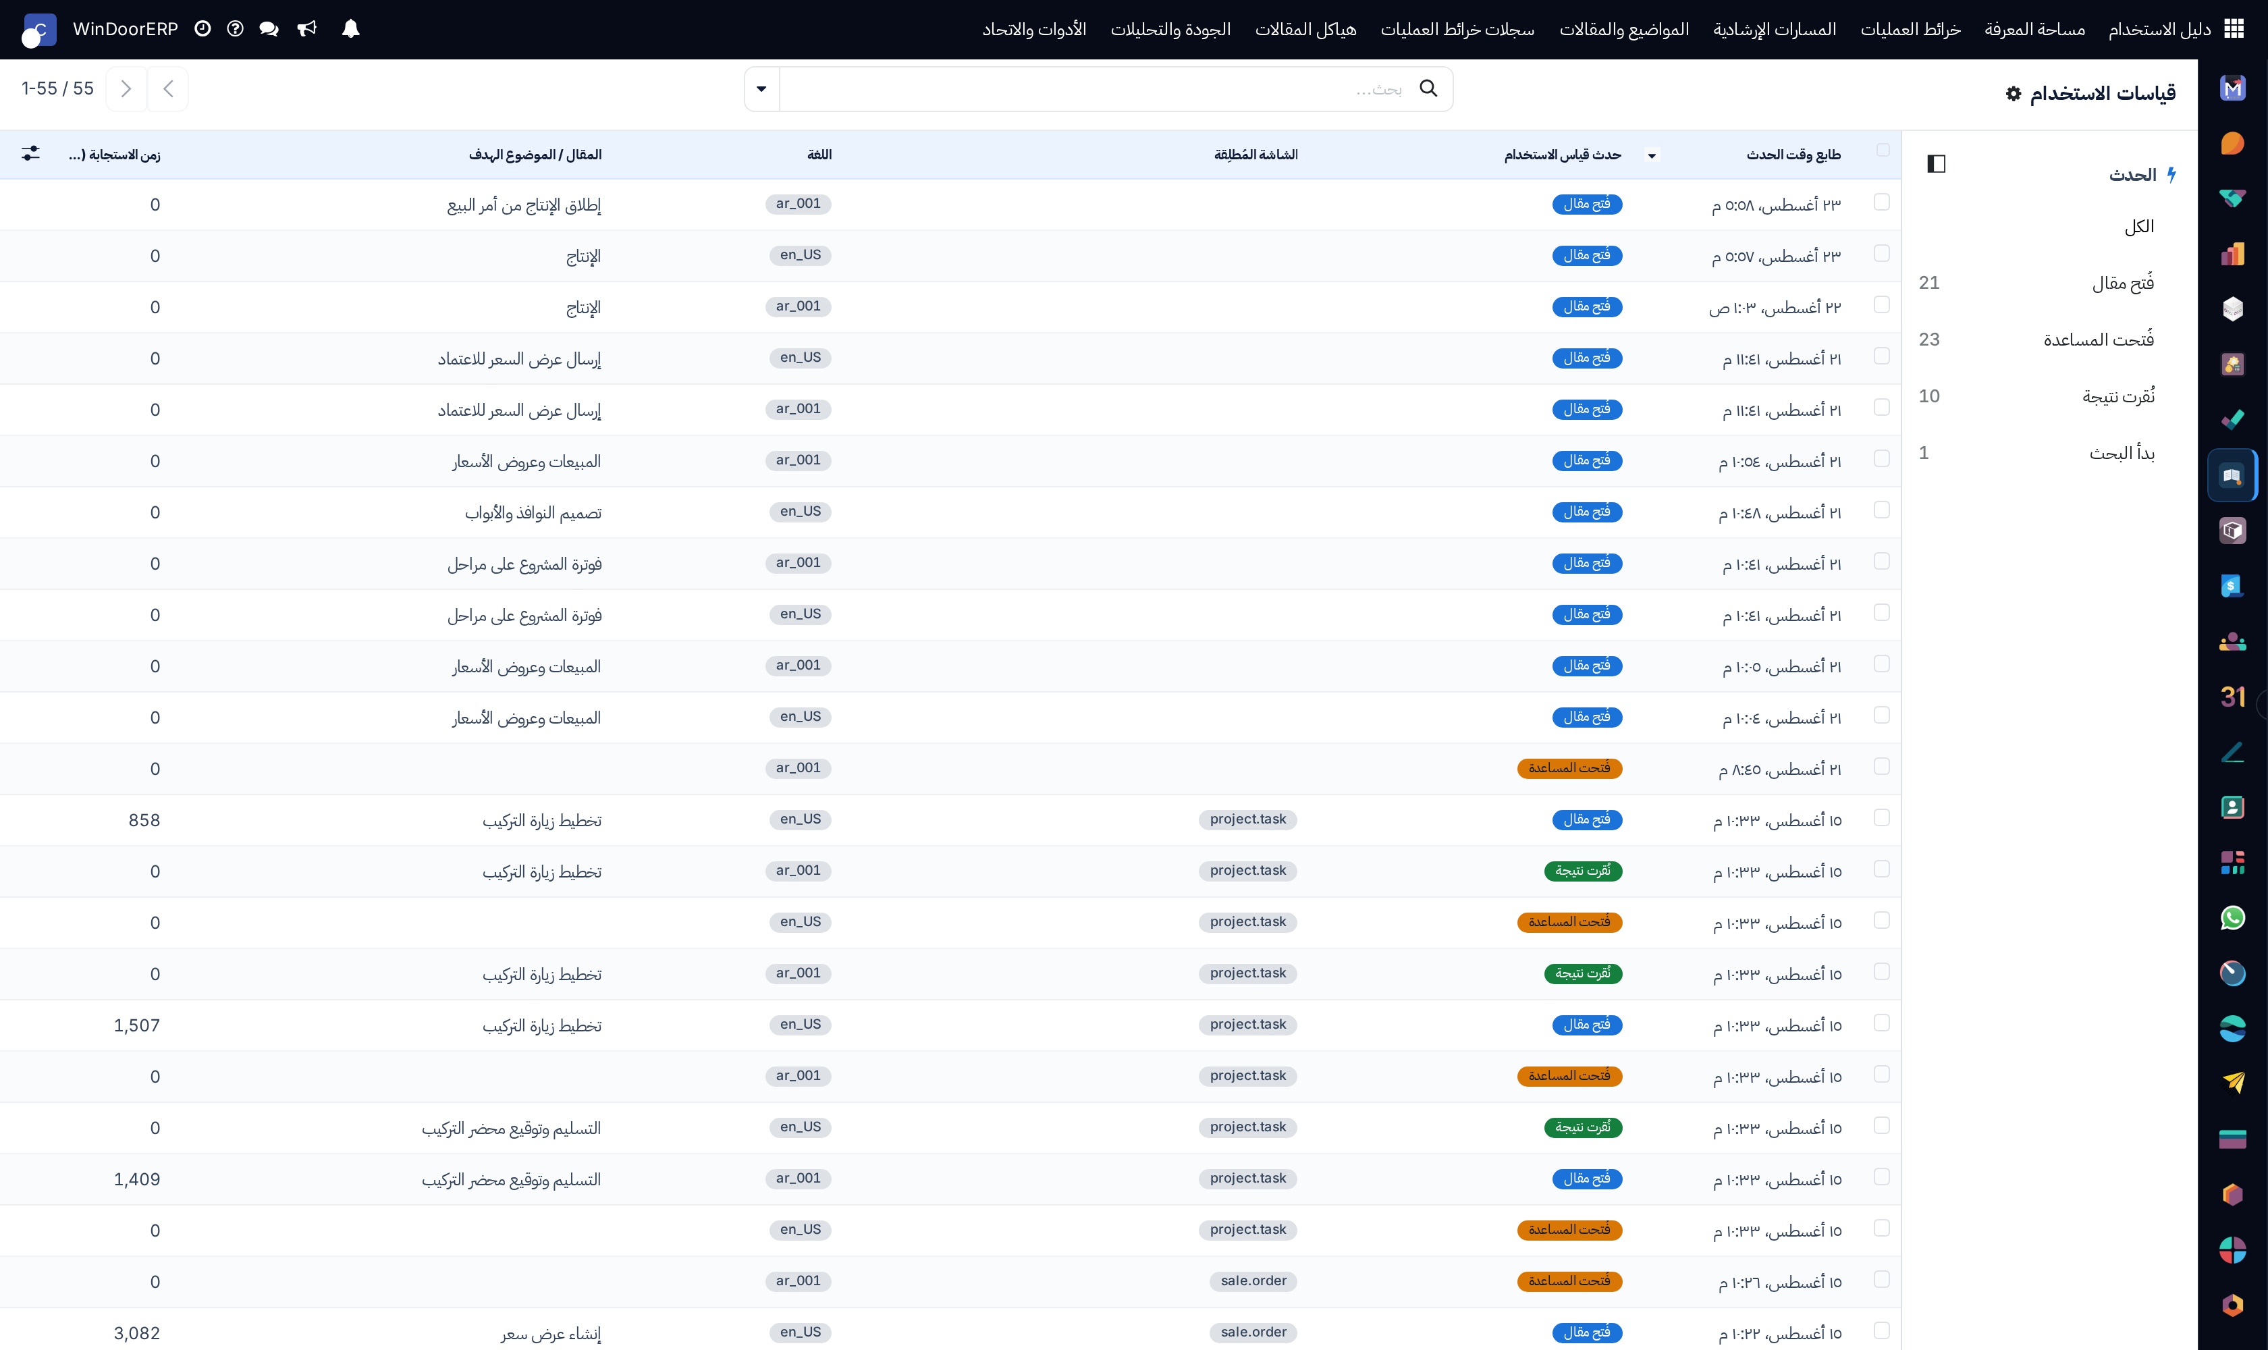Collapse the filter side panel icon

tap(1936, 164)
